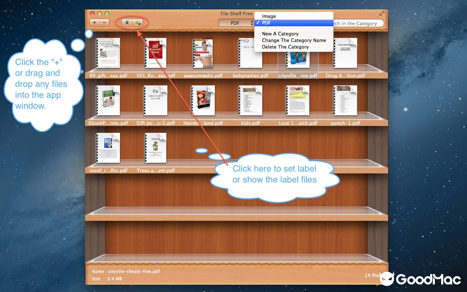The width and height of the screenshot is (467, 292).
Task: Click the File Shelf Free window title
Action: [x=237, y=14]
